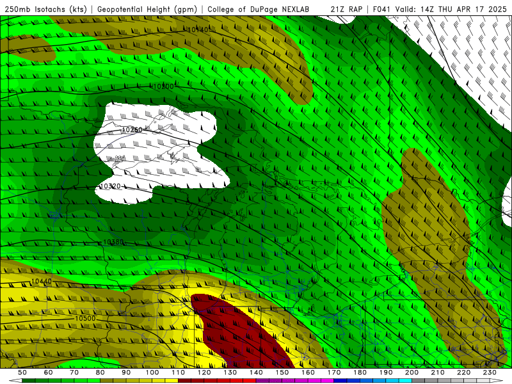Click the 230 value on the color scale
This screenshot has width=512, height=384.
[x=490, y=372]
